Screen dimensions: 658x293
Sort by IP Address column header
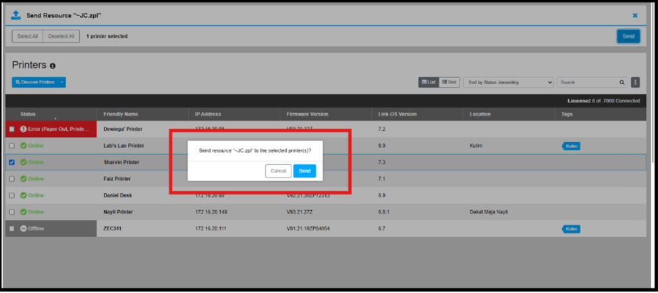(208, 115)
